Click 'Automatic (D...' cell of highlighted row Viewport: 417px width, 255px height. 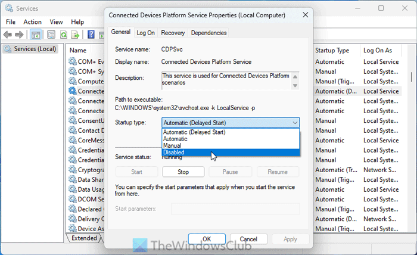(x=336, y=91)
